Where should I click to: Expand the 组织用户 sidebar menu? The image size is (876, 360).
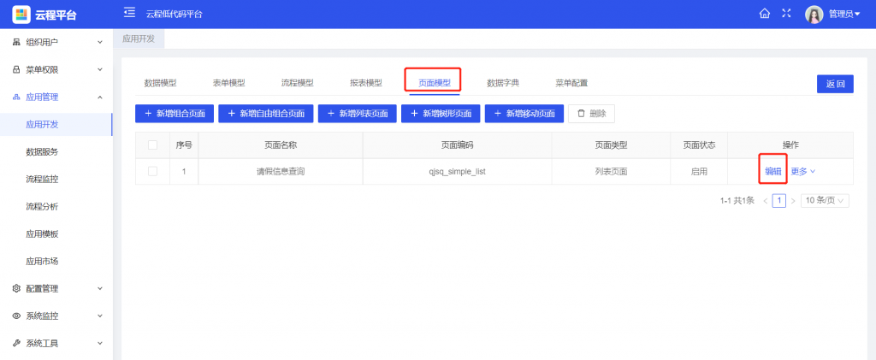[56, 42]
